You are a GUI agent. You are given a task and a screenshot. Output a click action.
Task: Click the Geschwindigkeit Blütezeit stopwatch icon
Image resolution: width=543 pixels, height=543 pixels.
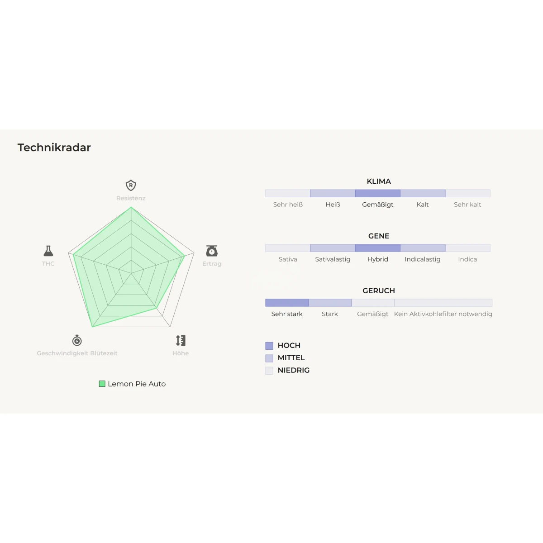(77, 340)
